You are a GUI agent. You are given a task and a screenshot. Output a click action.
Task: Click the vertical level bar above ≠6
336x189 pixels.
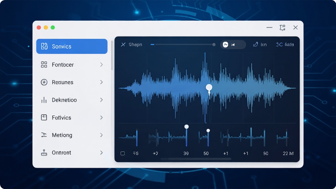tap(137, 137)
